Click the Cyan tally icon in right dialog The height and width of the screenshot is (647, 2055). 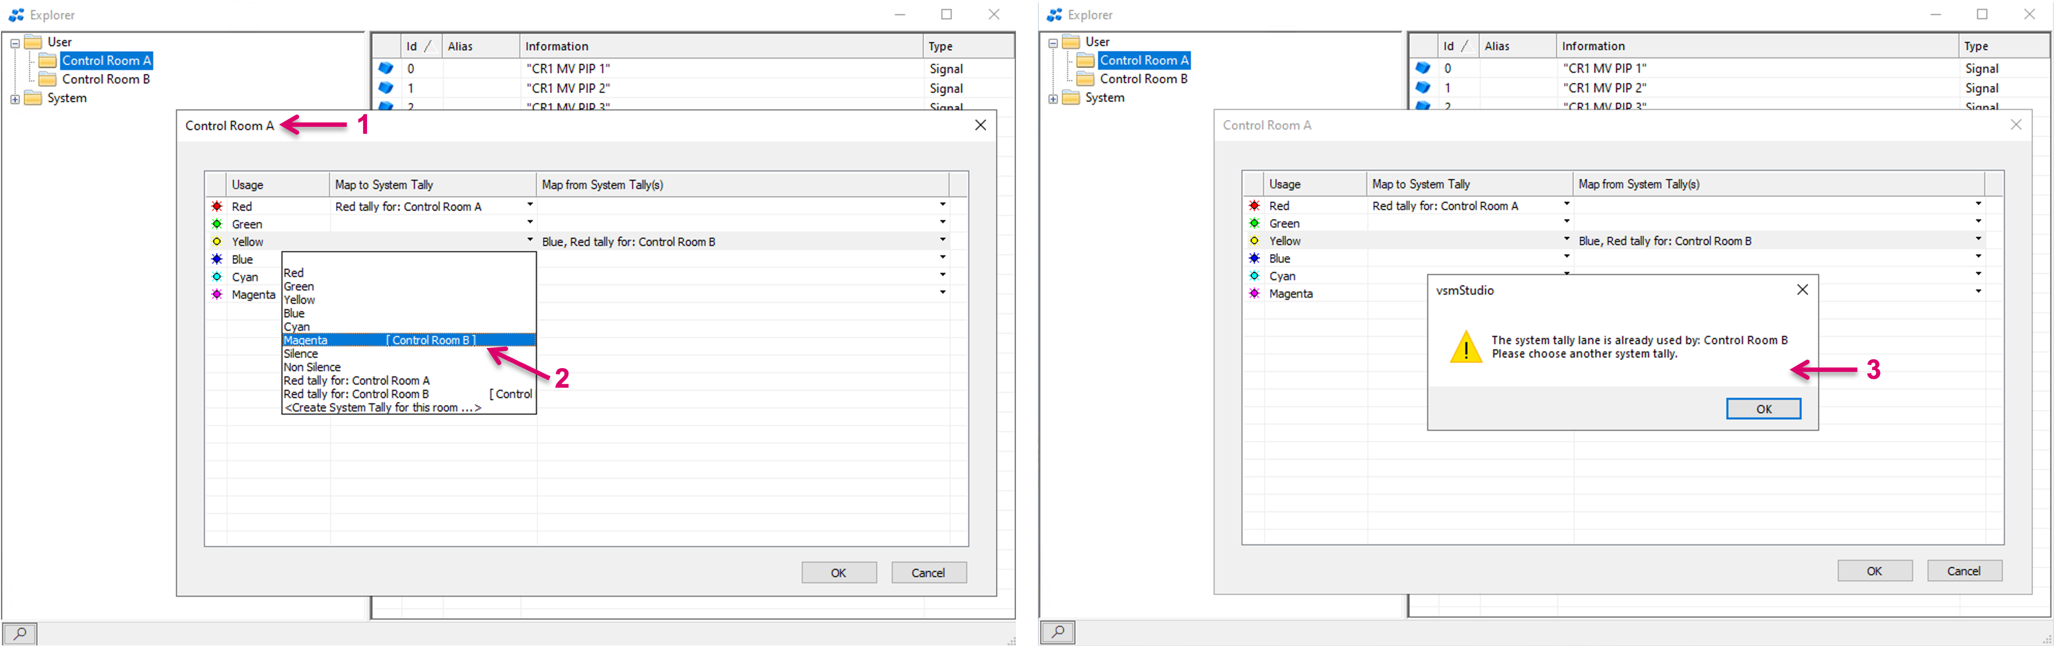1254,276
